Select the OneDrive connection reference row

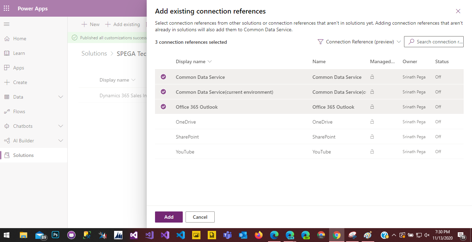click(x=186, y=122)
